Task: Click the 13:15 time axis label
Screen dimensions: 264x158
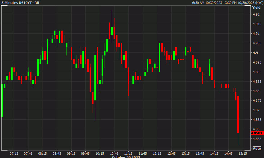Action: (x=186, y=154)
